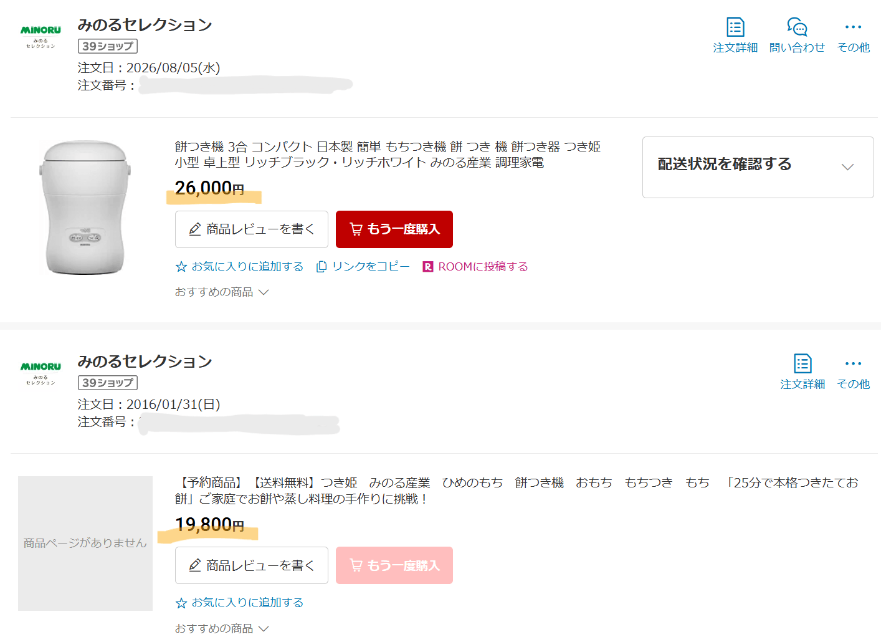881x642 pixels.
Task: Click red もう一度購入 button
Action: point(394,229)
